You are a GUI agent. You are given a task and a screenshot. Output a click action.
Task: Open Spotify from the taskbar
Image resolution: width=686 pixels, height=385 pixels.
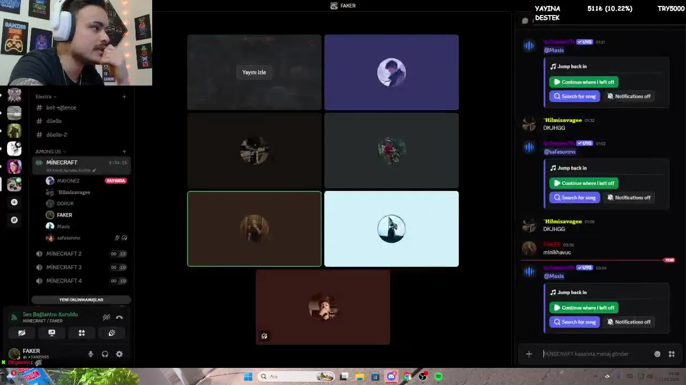[438, 376]
